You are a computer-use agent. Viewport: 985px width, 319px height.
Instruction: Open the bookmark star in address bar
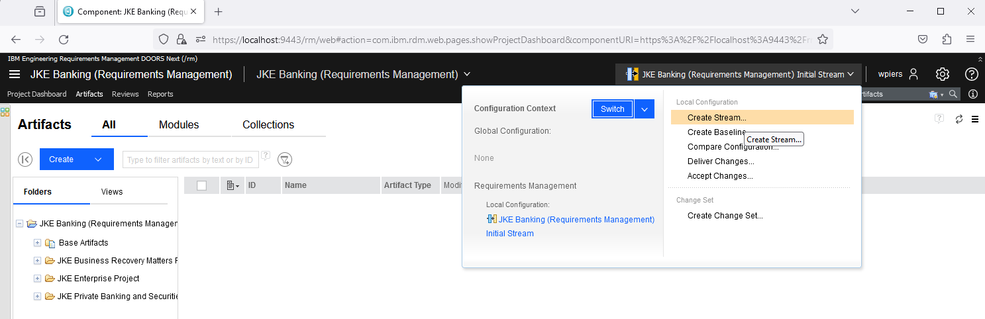pos(823,39)
